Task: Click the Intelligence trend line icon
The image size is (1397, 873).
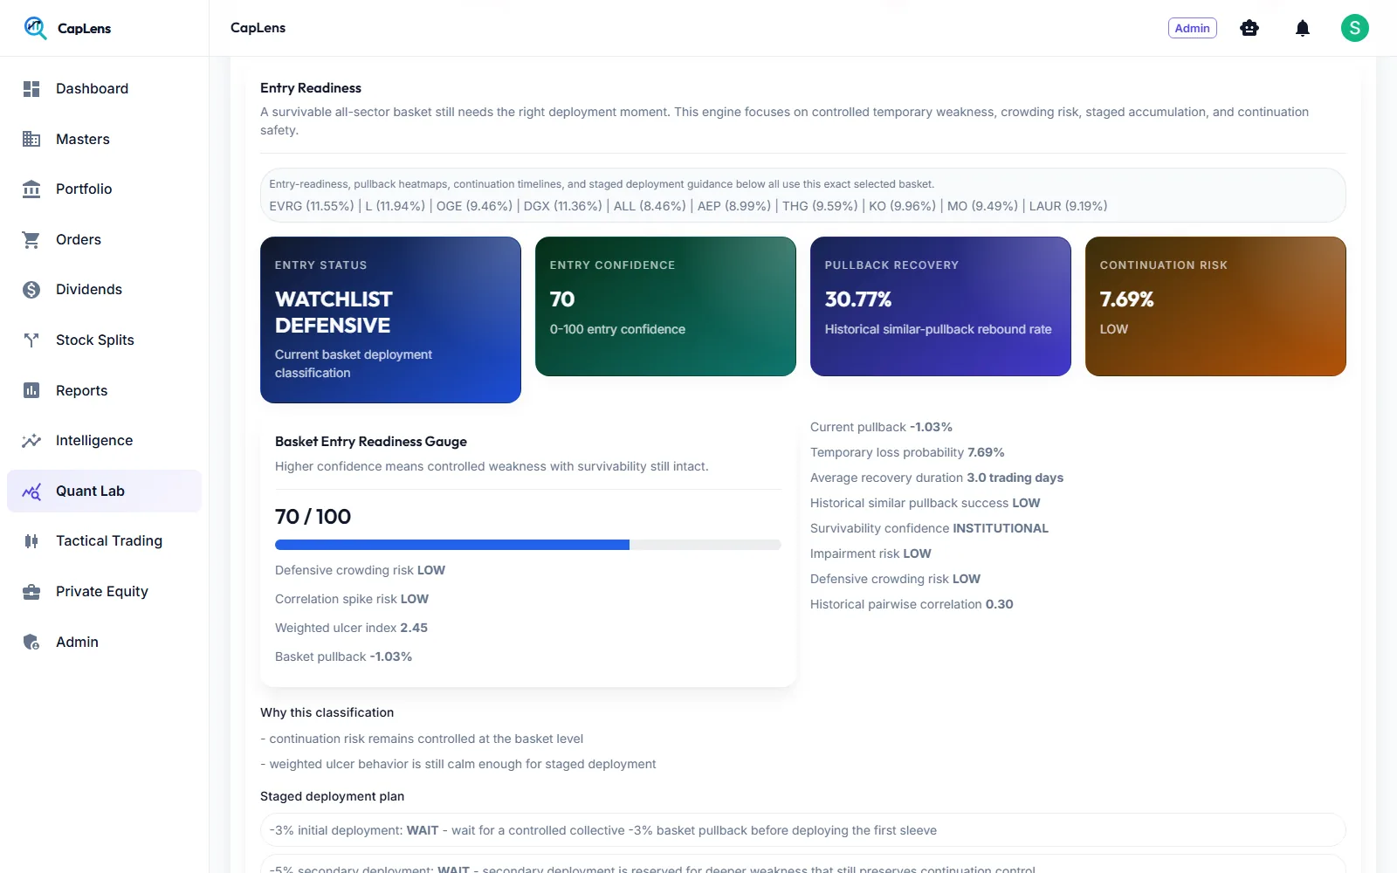Action: click(31, 441)
